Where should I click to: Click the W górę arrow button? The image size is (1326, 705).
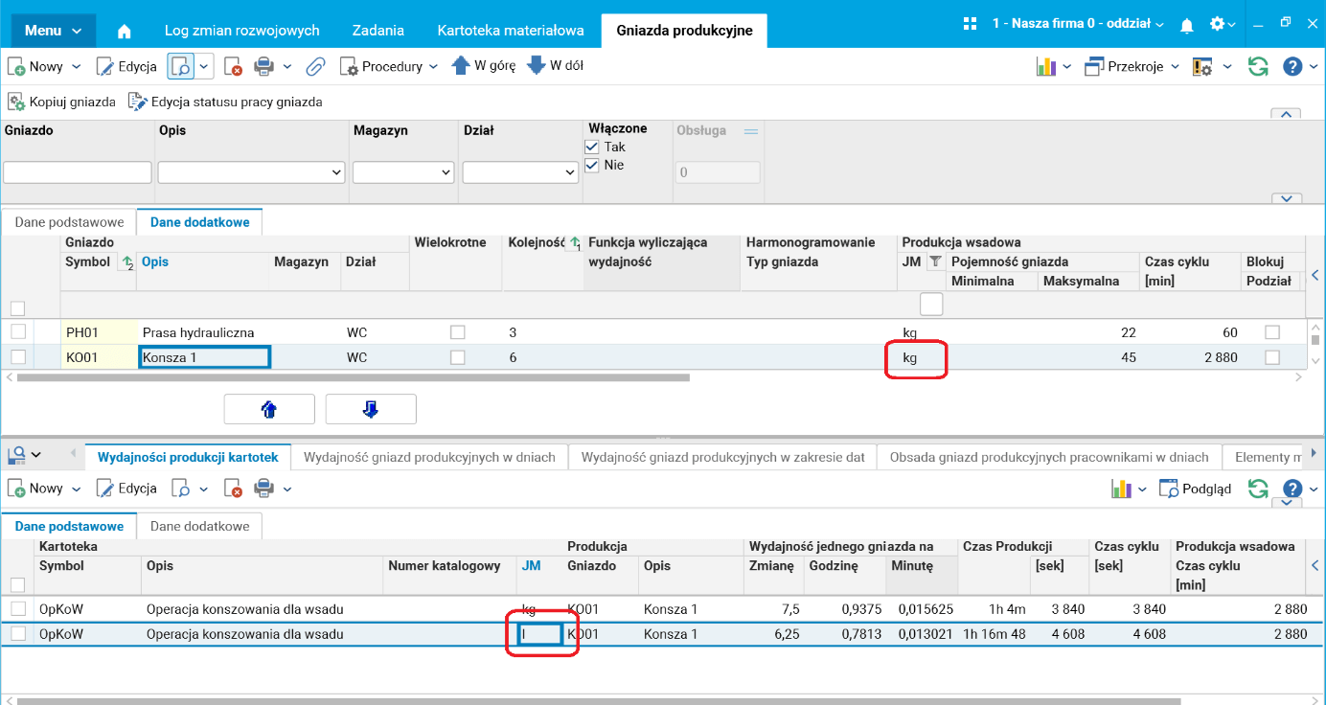pyautogui.click(x=483, y=66)
